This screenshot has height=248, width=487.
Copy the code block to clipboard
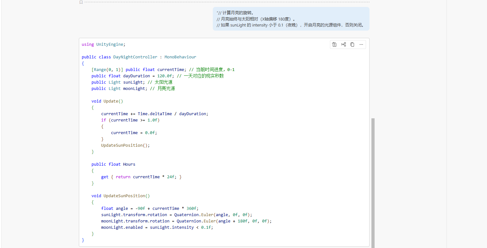coord(352,44)
